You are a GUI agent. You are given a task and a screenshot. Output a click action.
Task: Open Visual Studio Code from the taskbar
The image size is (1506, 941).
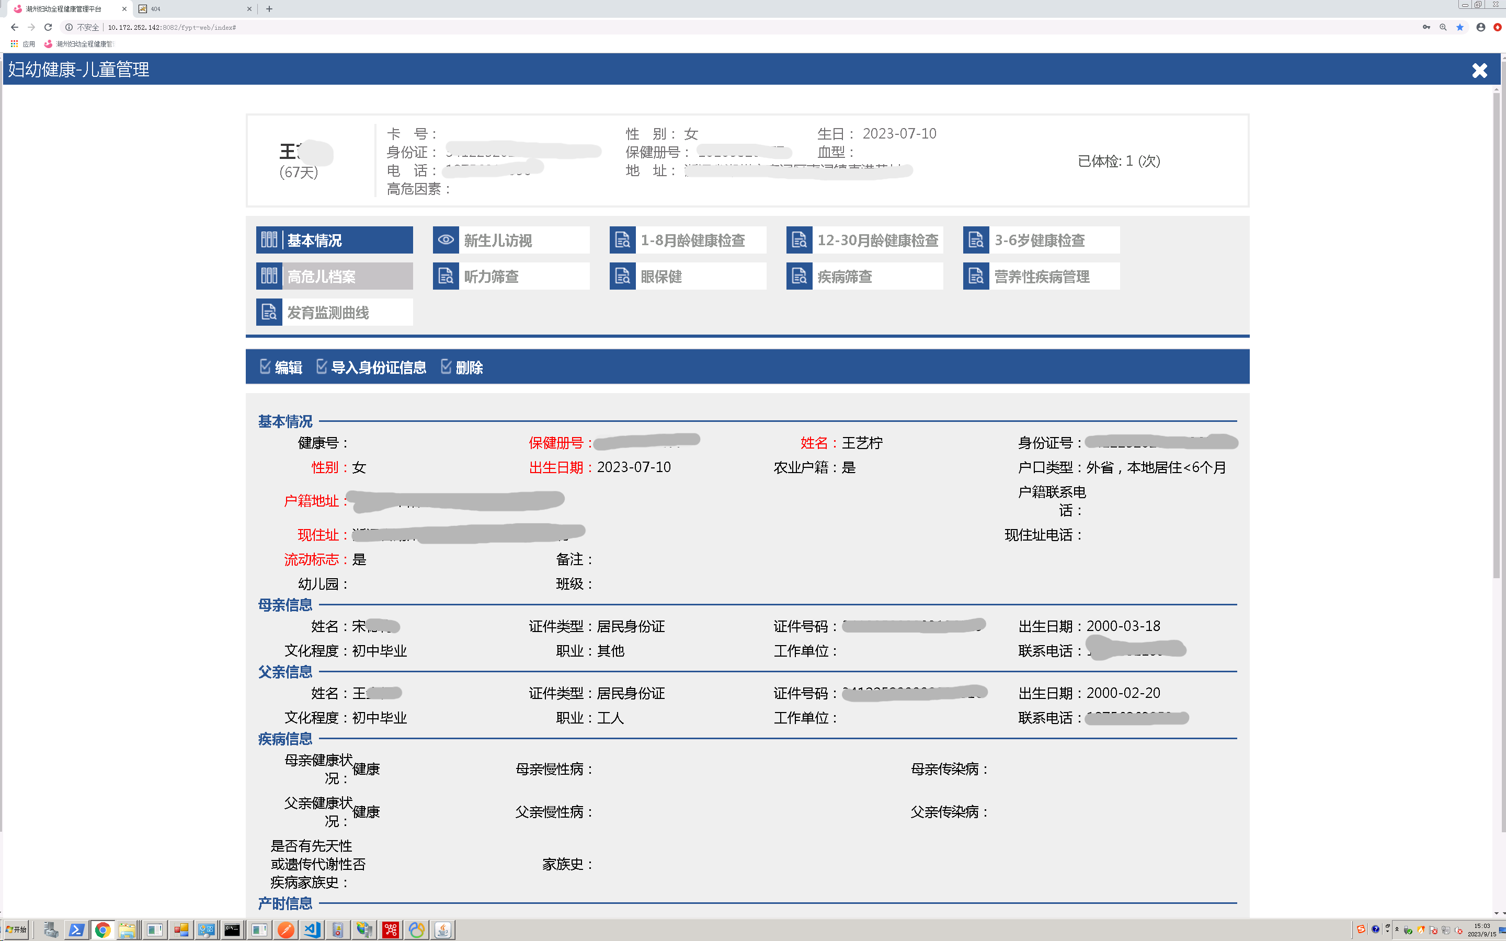[312, 930]
